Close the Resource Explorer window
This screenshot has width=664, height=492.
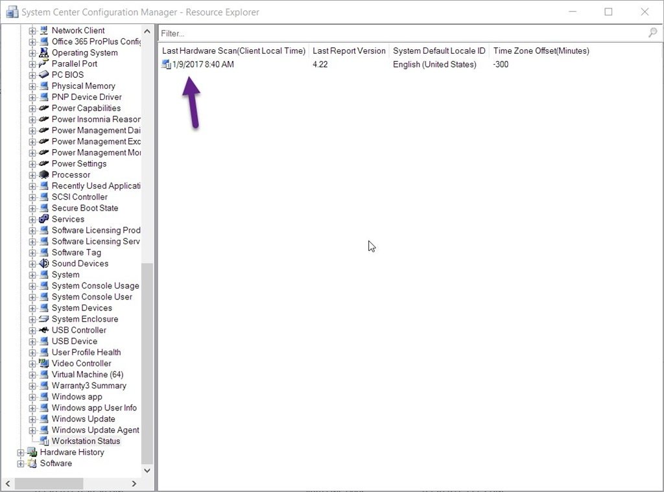[645, 12]
